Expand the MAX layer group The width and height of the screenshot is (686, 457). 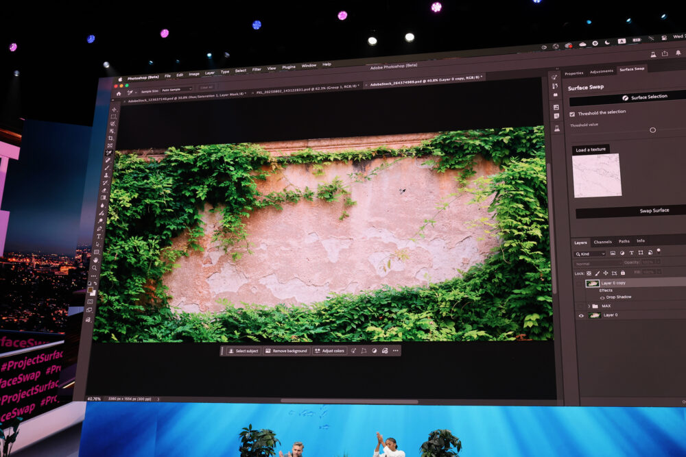tap(589, 306)
